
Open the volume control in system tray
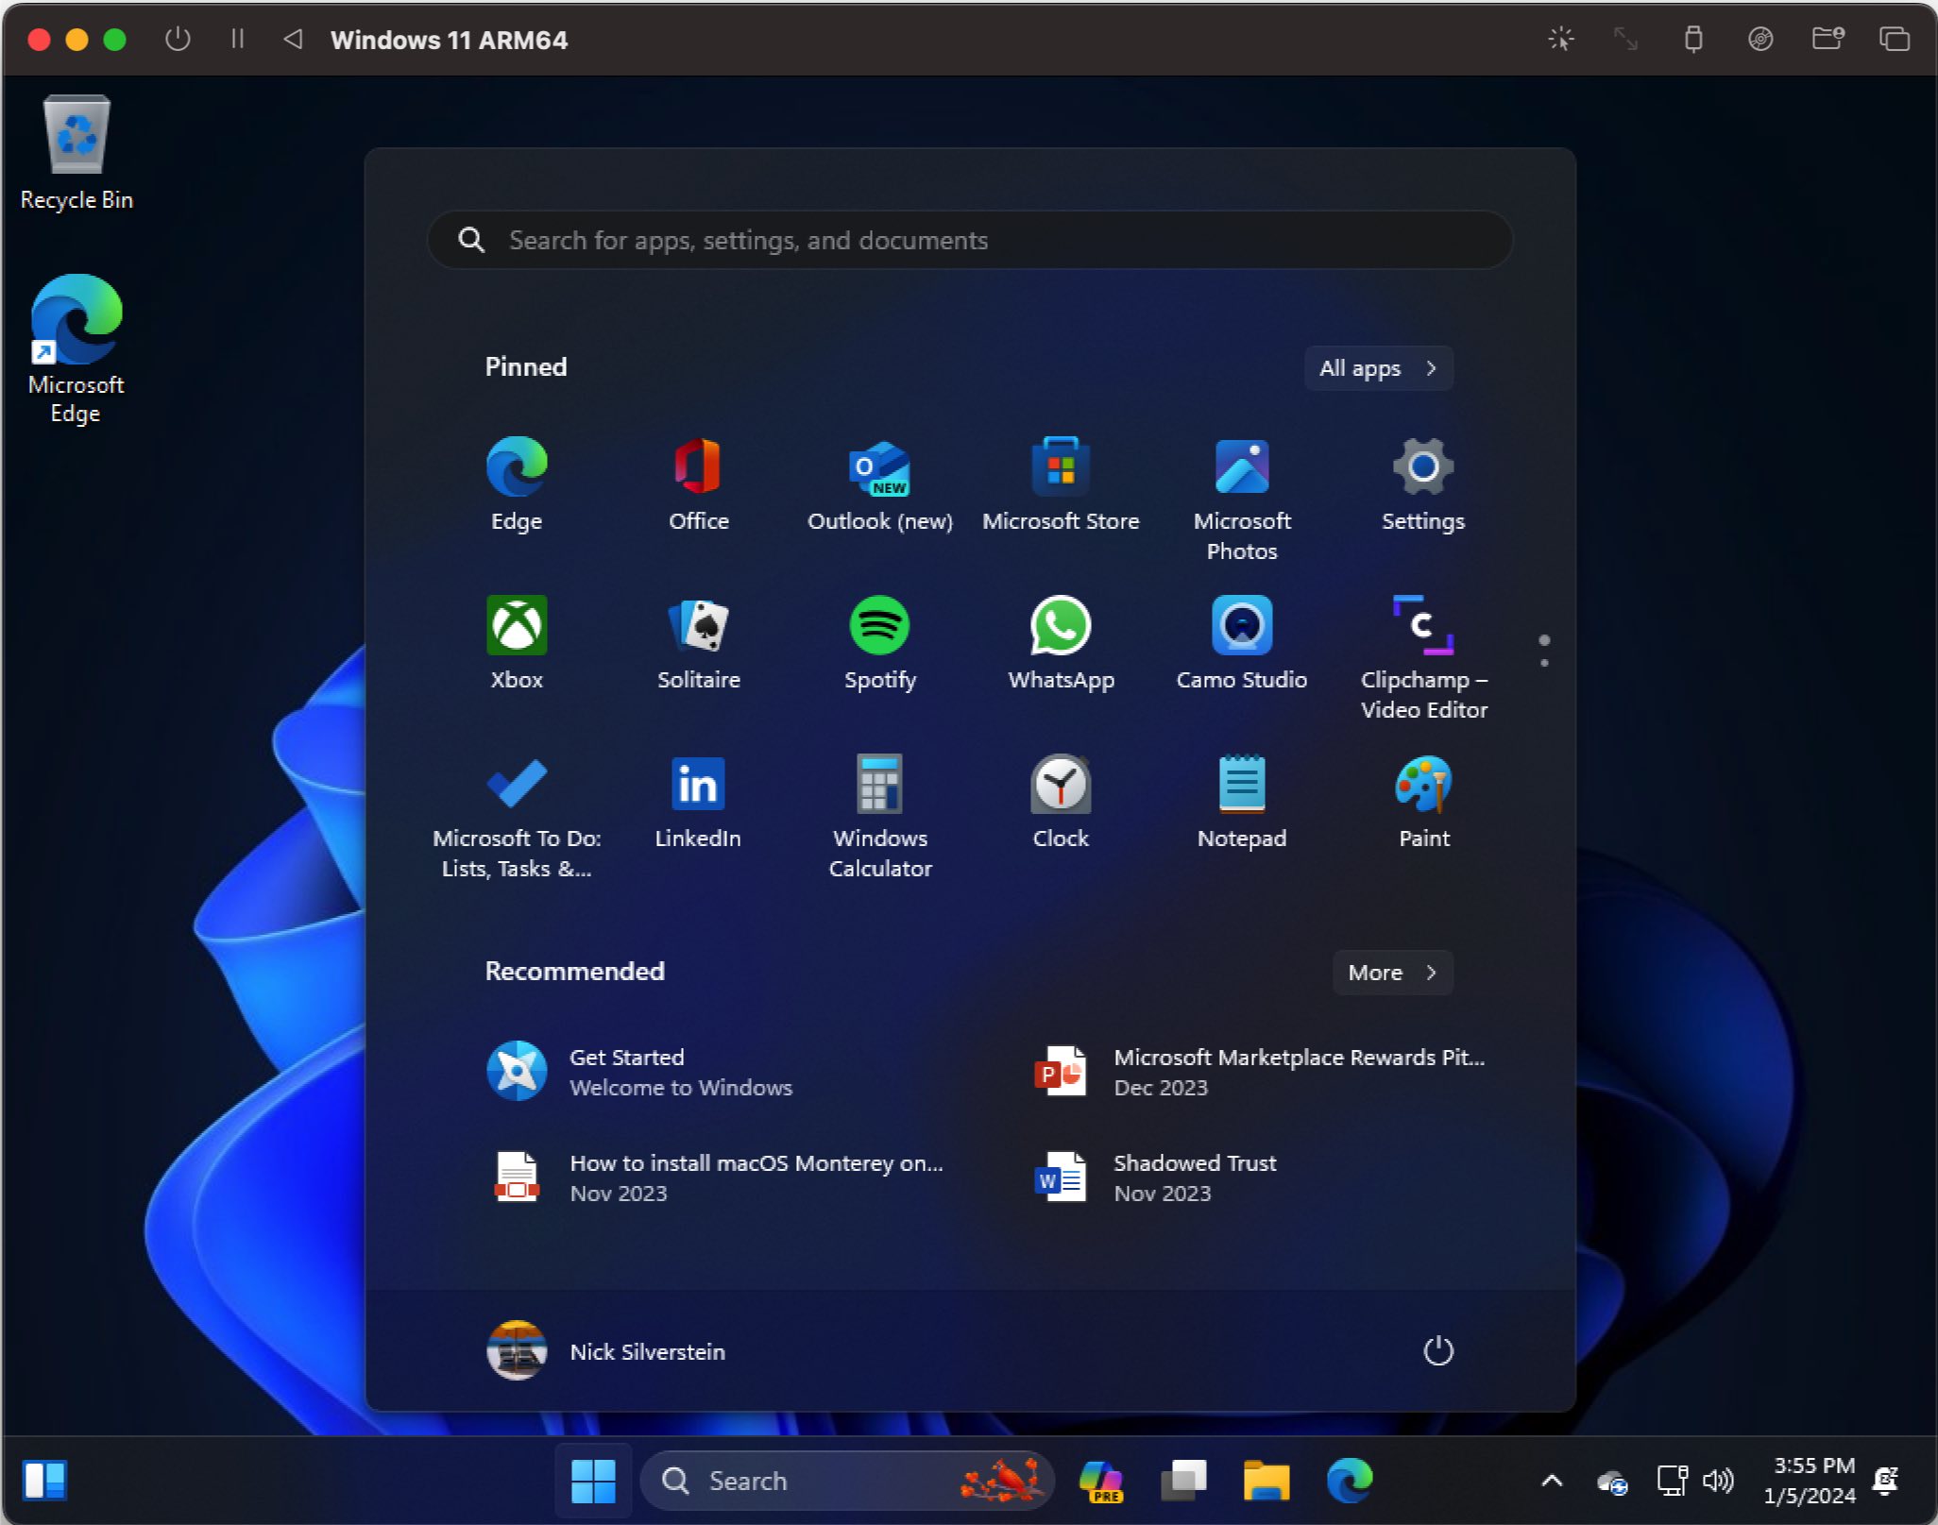point(1718,1481)
